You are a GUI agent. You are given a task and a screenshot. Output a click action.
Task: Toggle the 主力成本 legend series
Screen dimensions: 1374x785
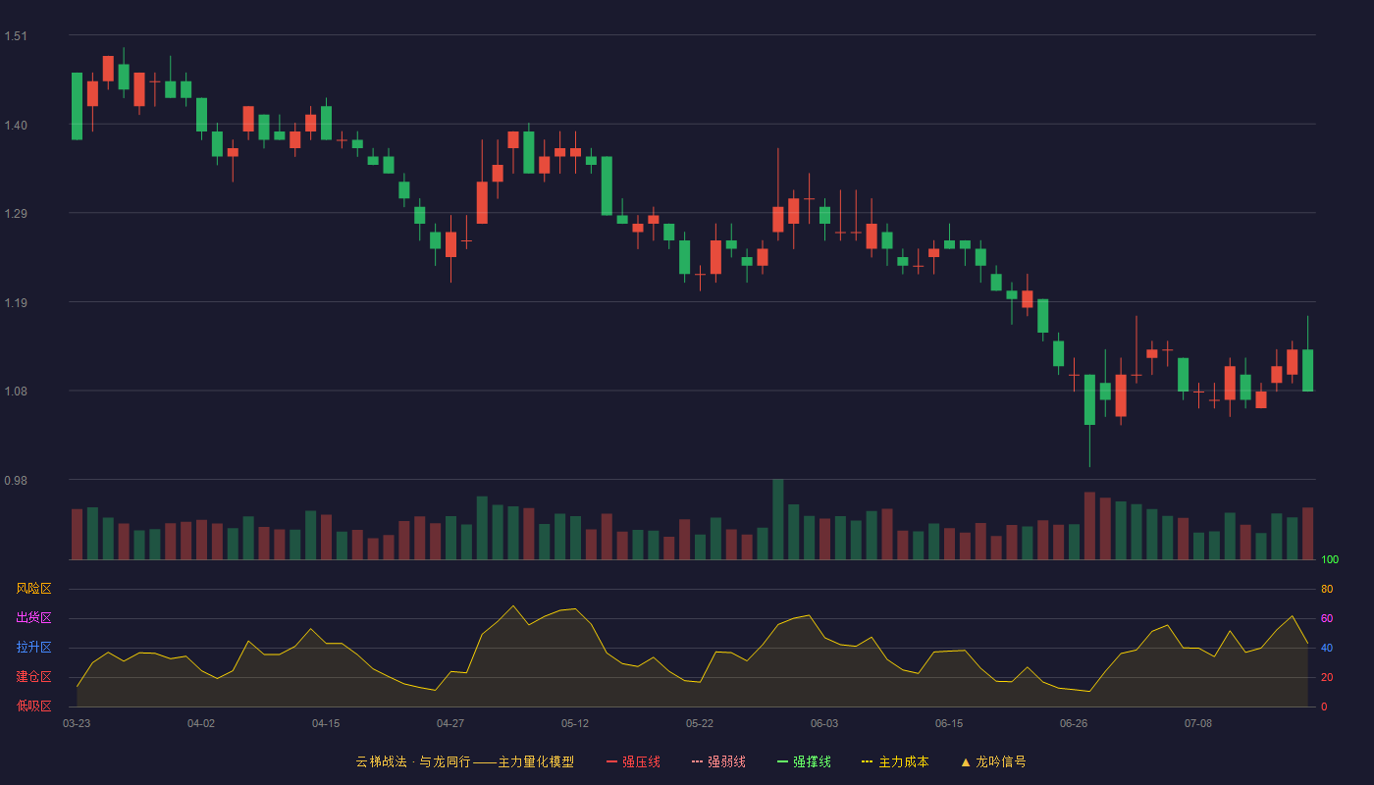[895, 761]
